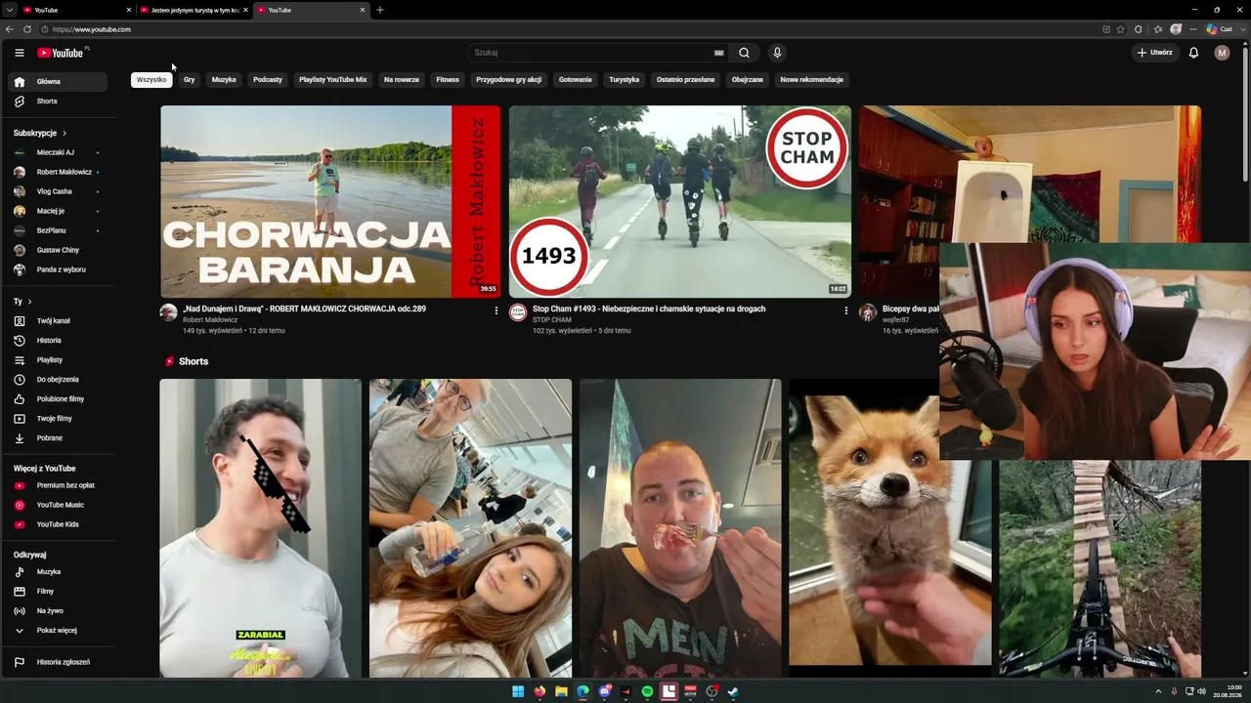Viewport: 1251px width, 703px height.
Task: Open Vlog Casha subscription channel
Action: (x=59, y=191)
